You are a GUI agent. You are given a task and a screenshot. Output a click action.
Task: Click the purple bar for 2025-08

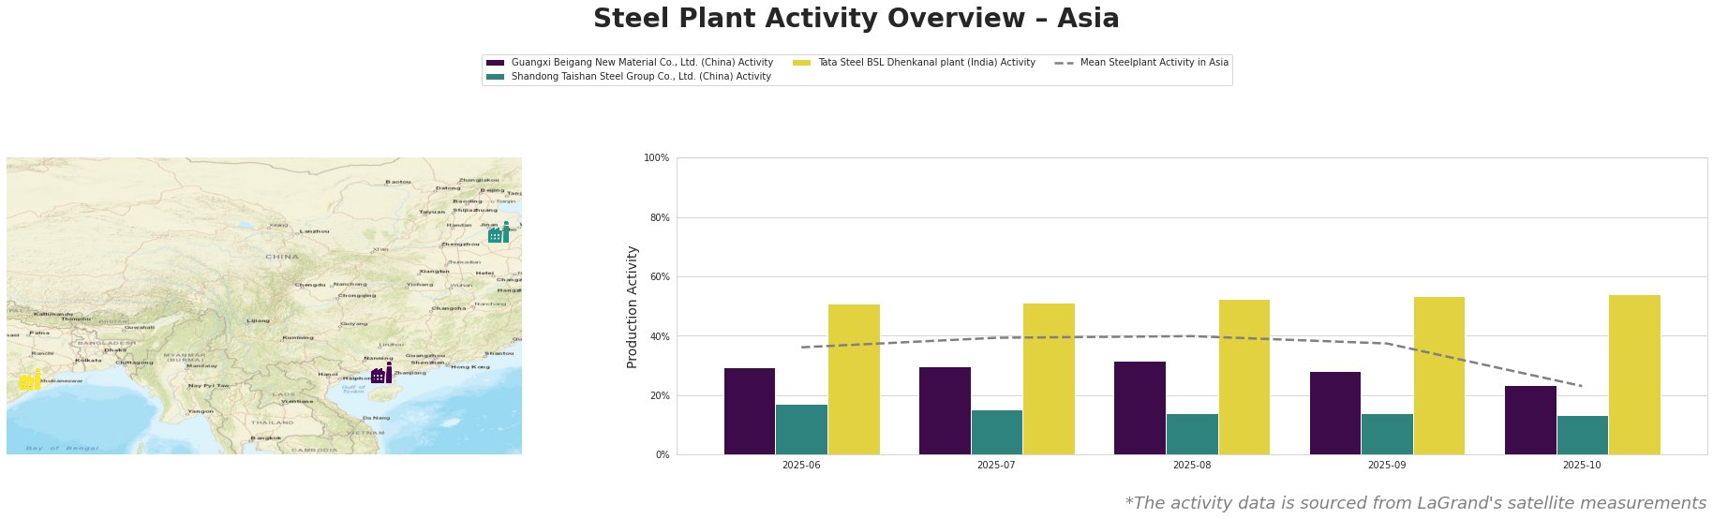click(1140, 408)
